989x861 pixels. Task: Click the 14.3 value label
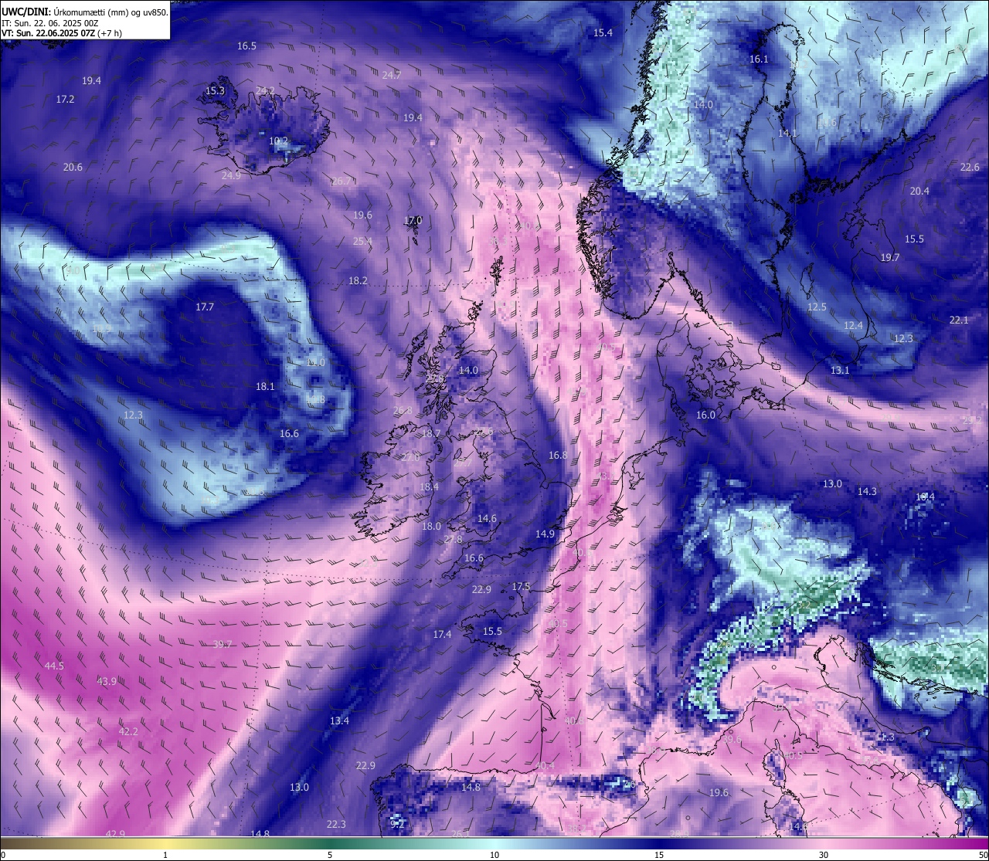point(867,492)
